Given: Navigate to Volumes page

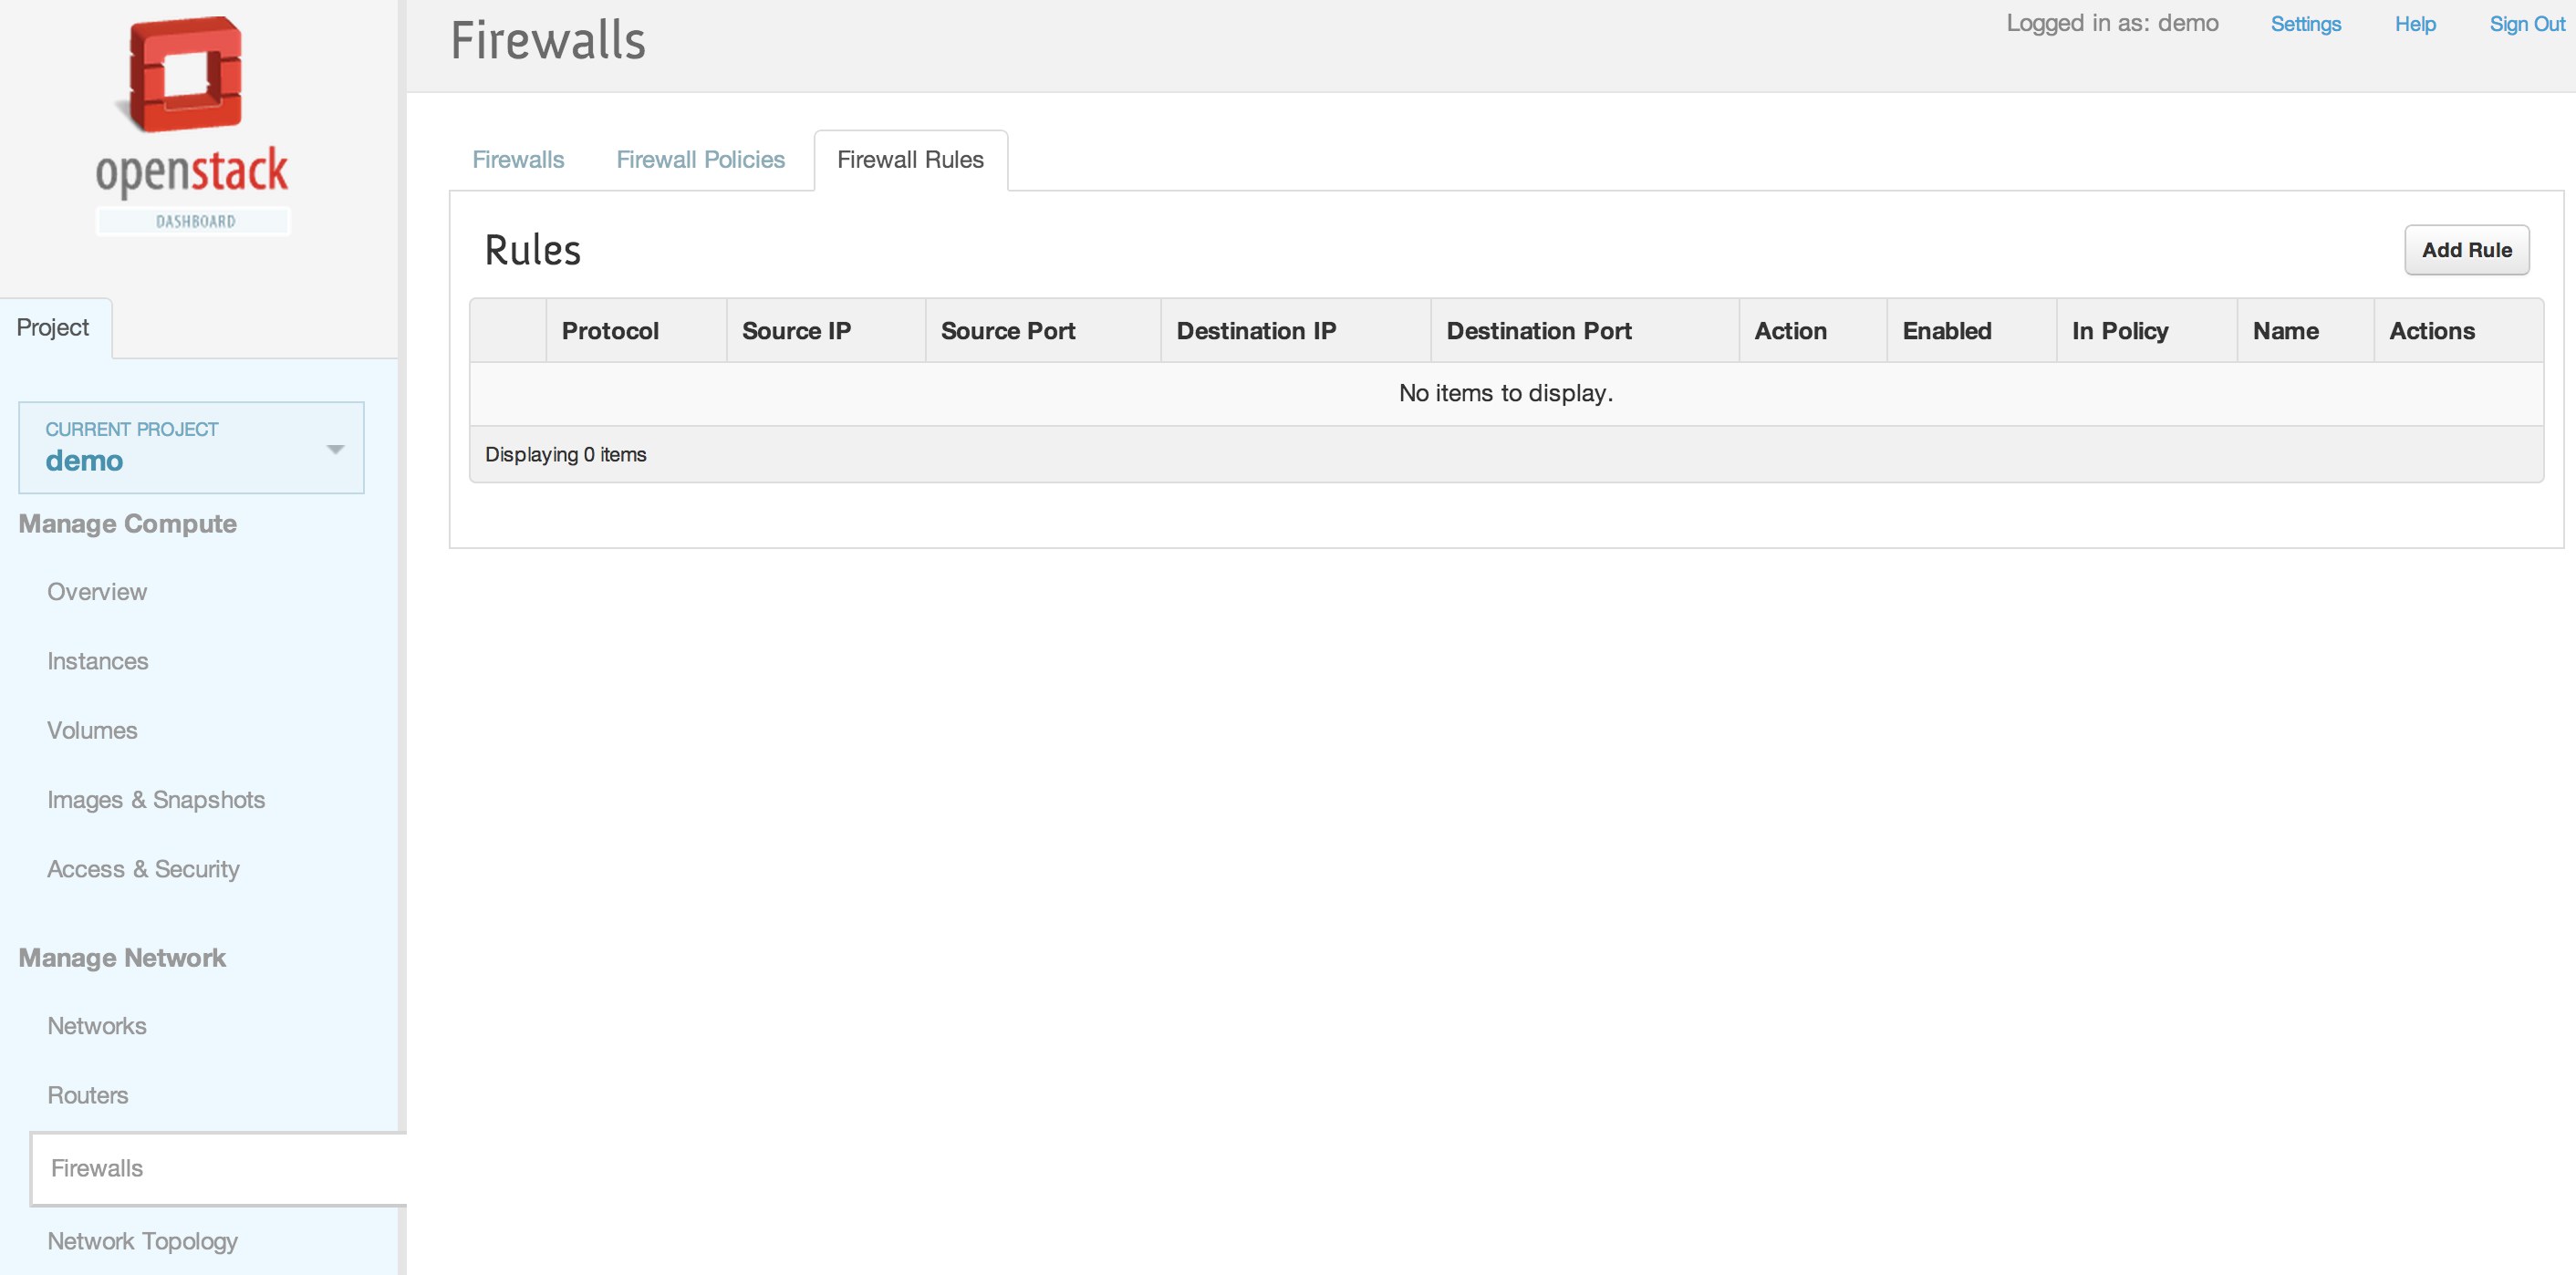Looking at the screenshot, I should coord(92,730).
